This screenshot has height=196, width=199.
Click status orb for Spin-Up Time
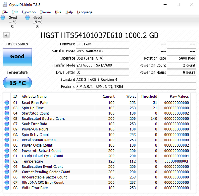point(7,108)
